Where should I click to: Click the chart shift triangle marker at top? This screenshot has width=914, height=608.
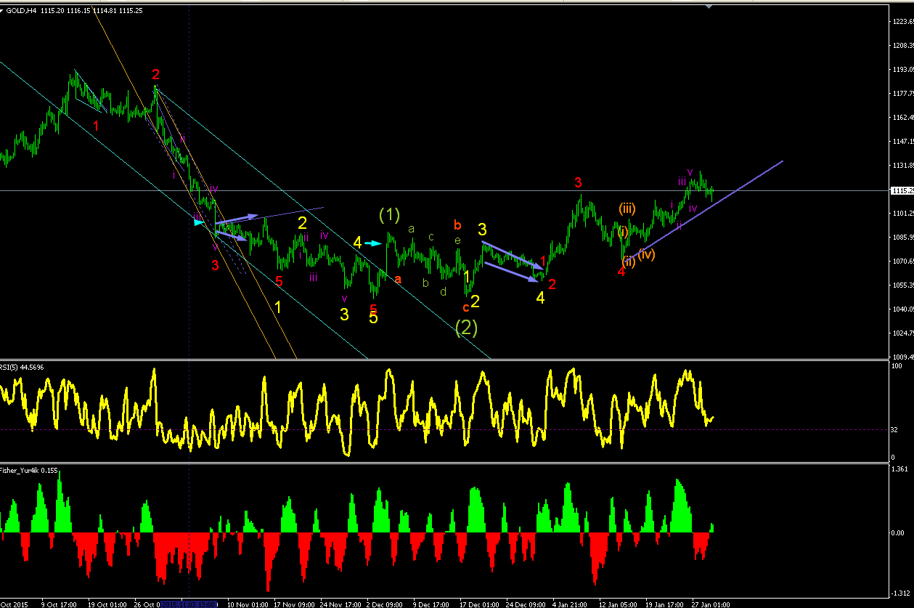click(709, 6)
